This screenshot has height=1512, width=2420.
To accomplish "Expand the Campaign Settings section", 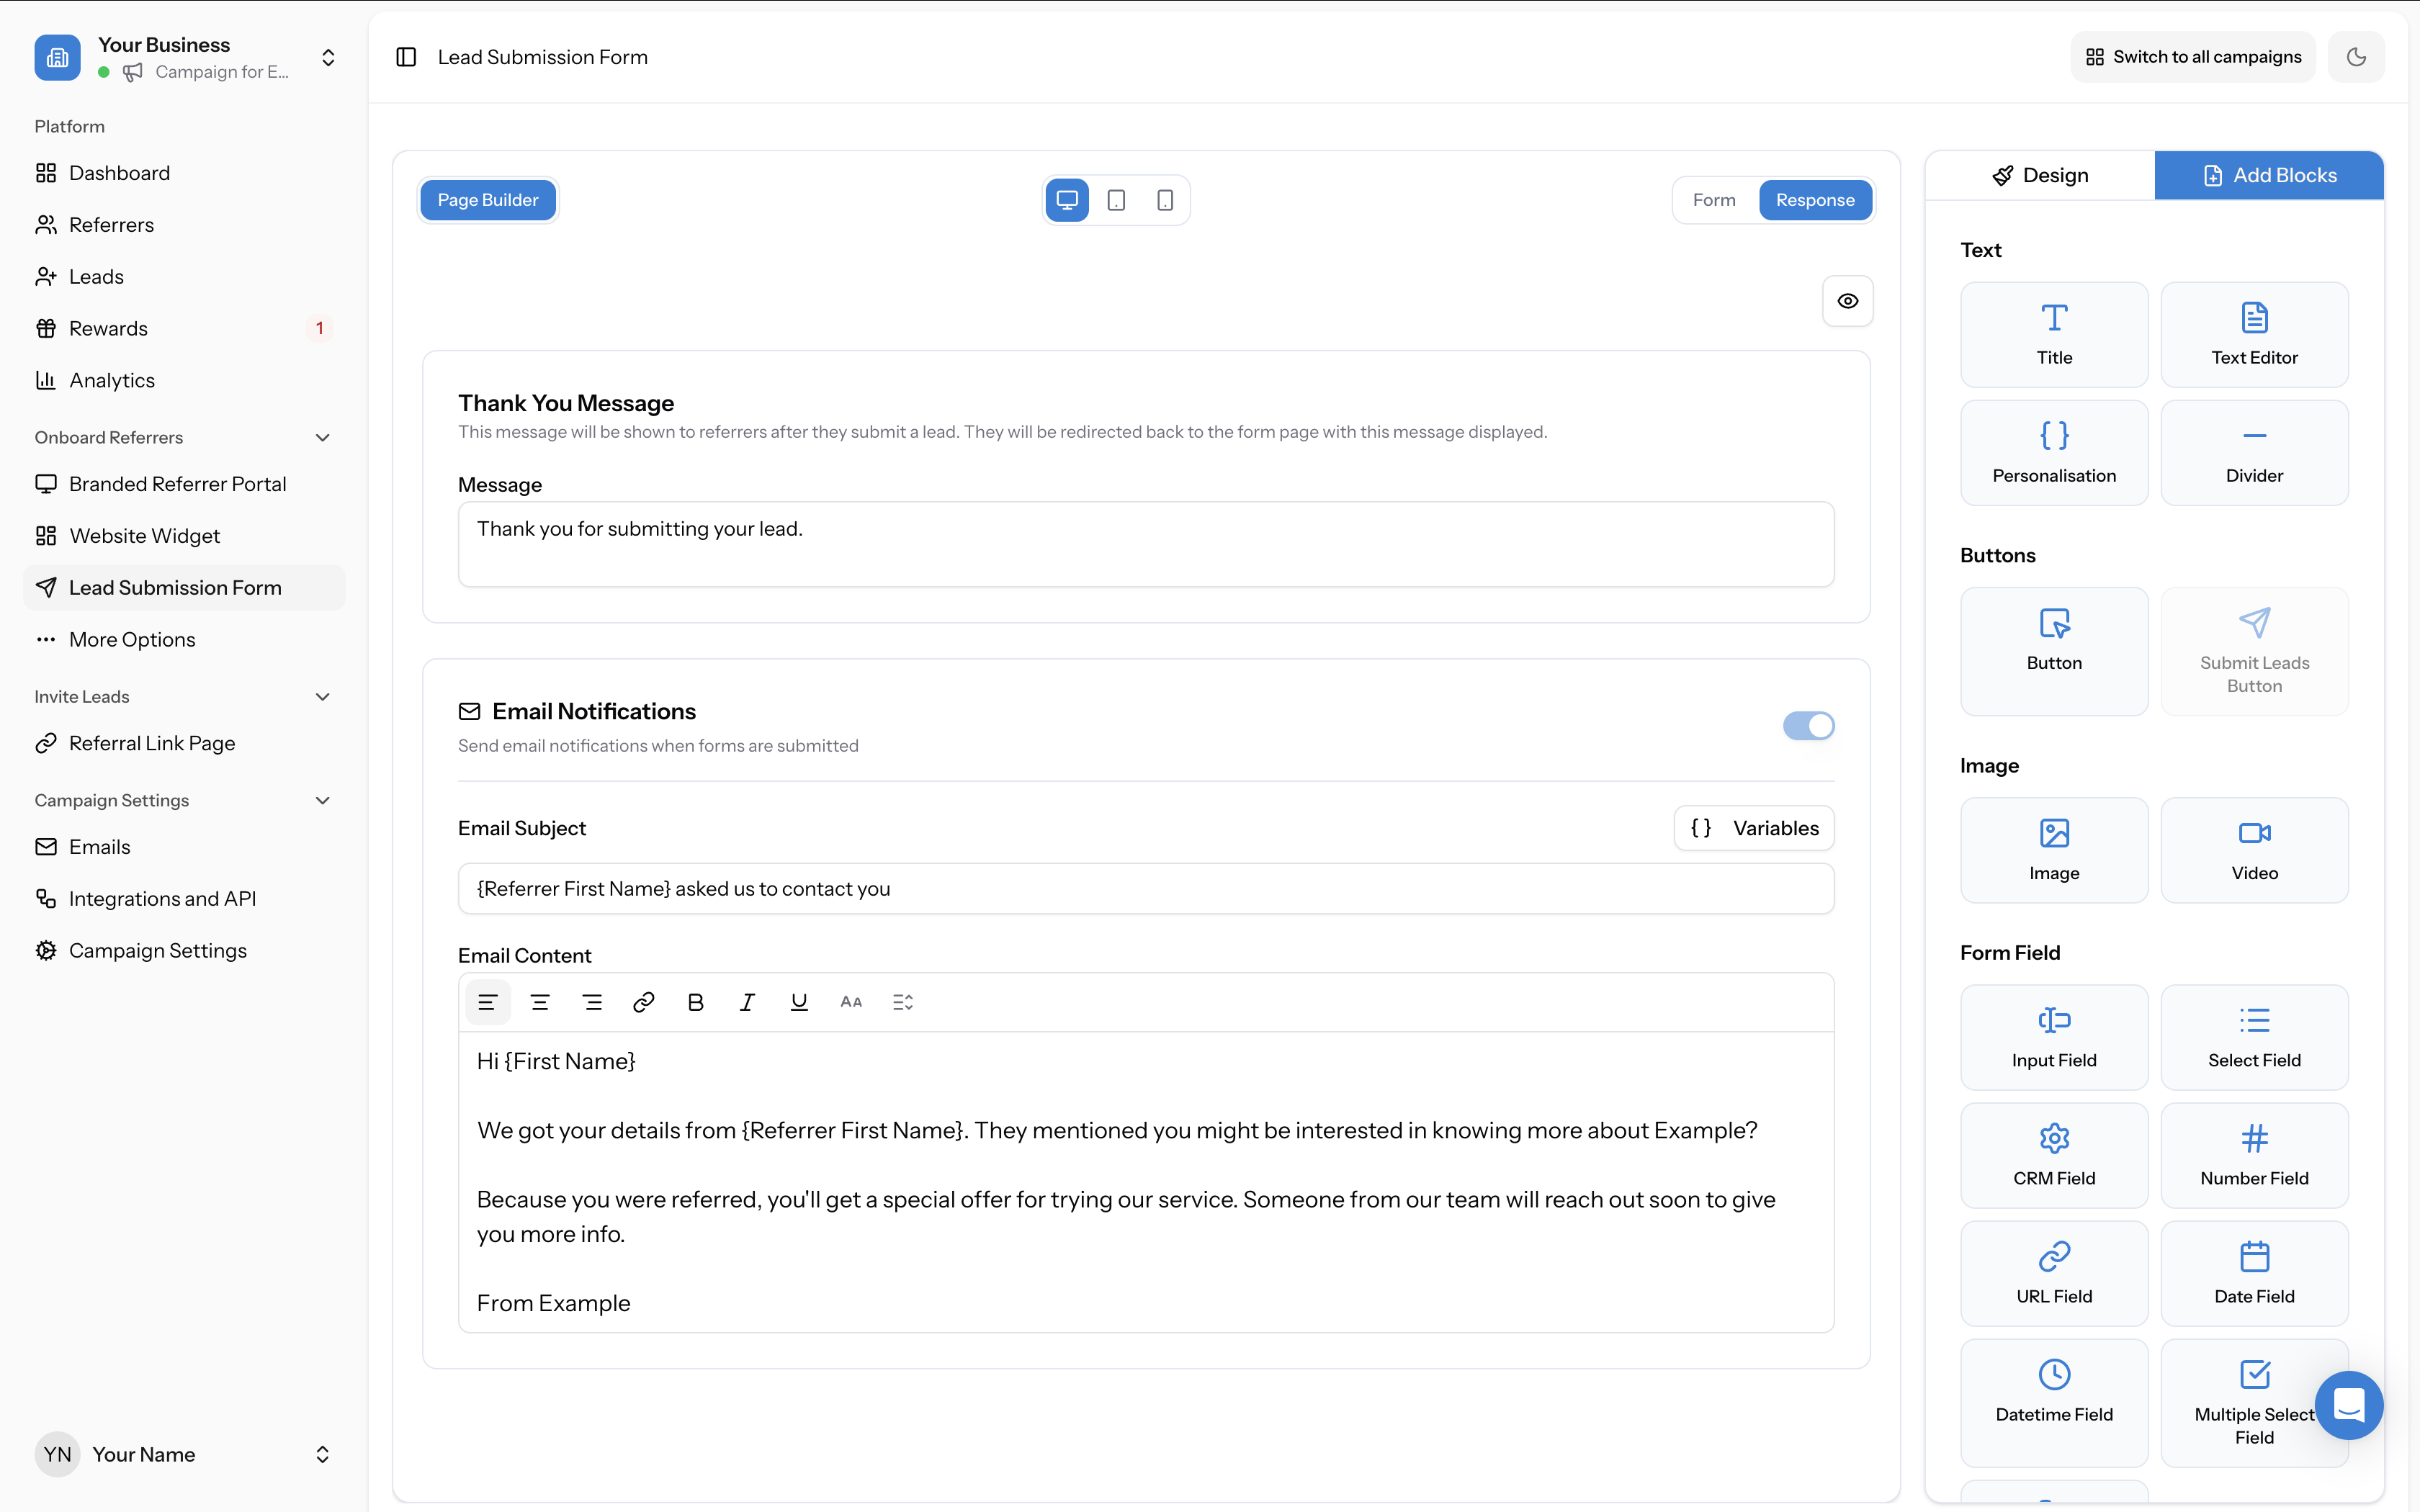I will 322,800.
